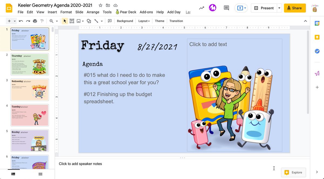Open the File menu
Screen dimensions: 324x179
[21, 12]
